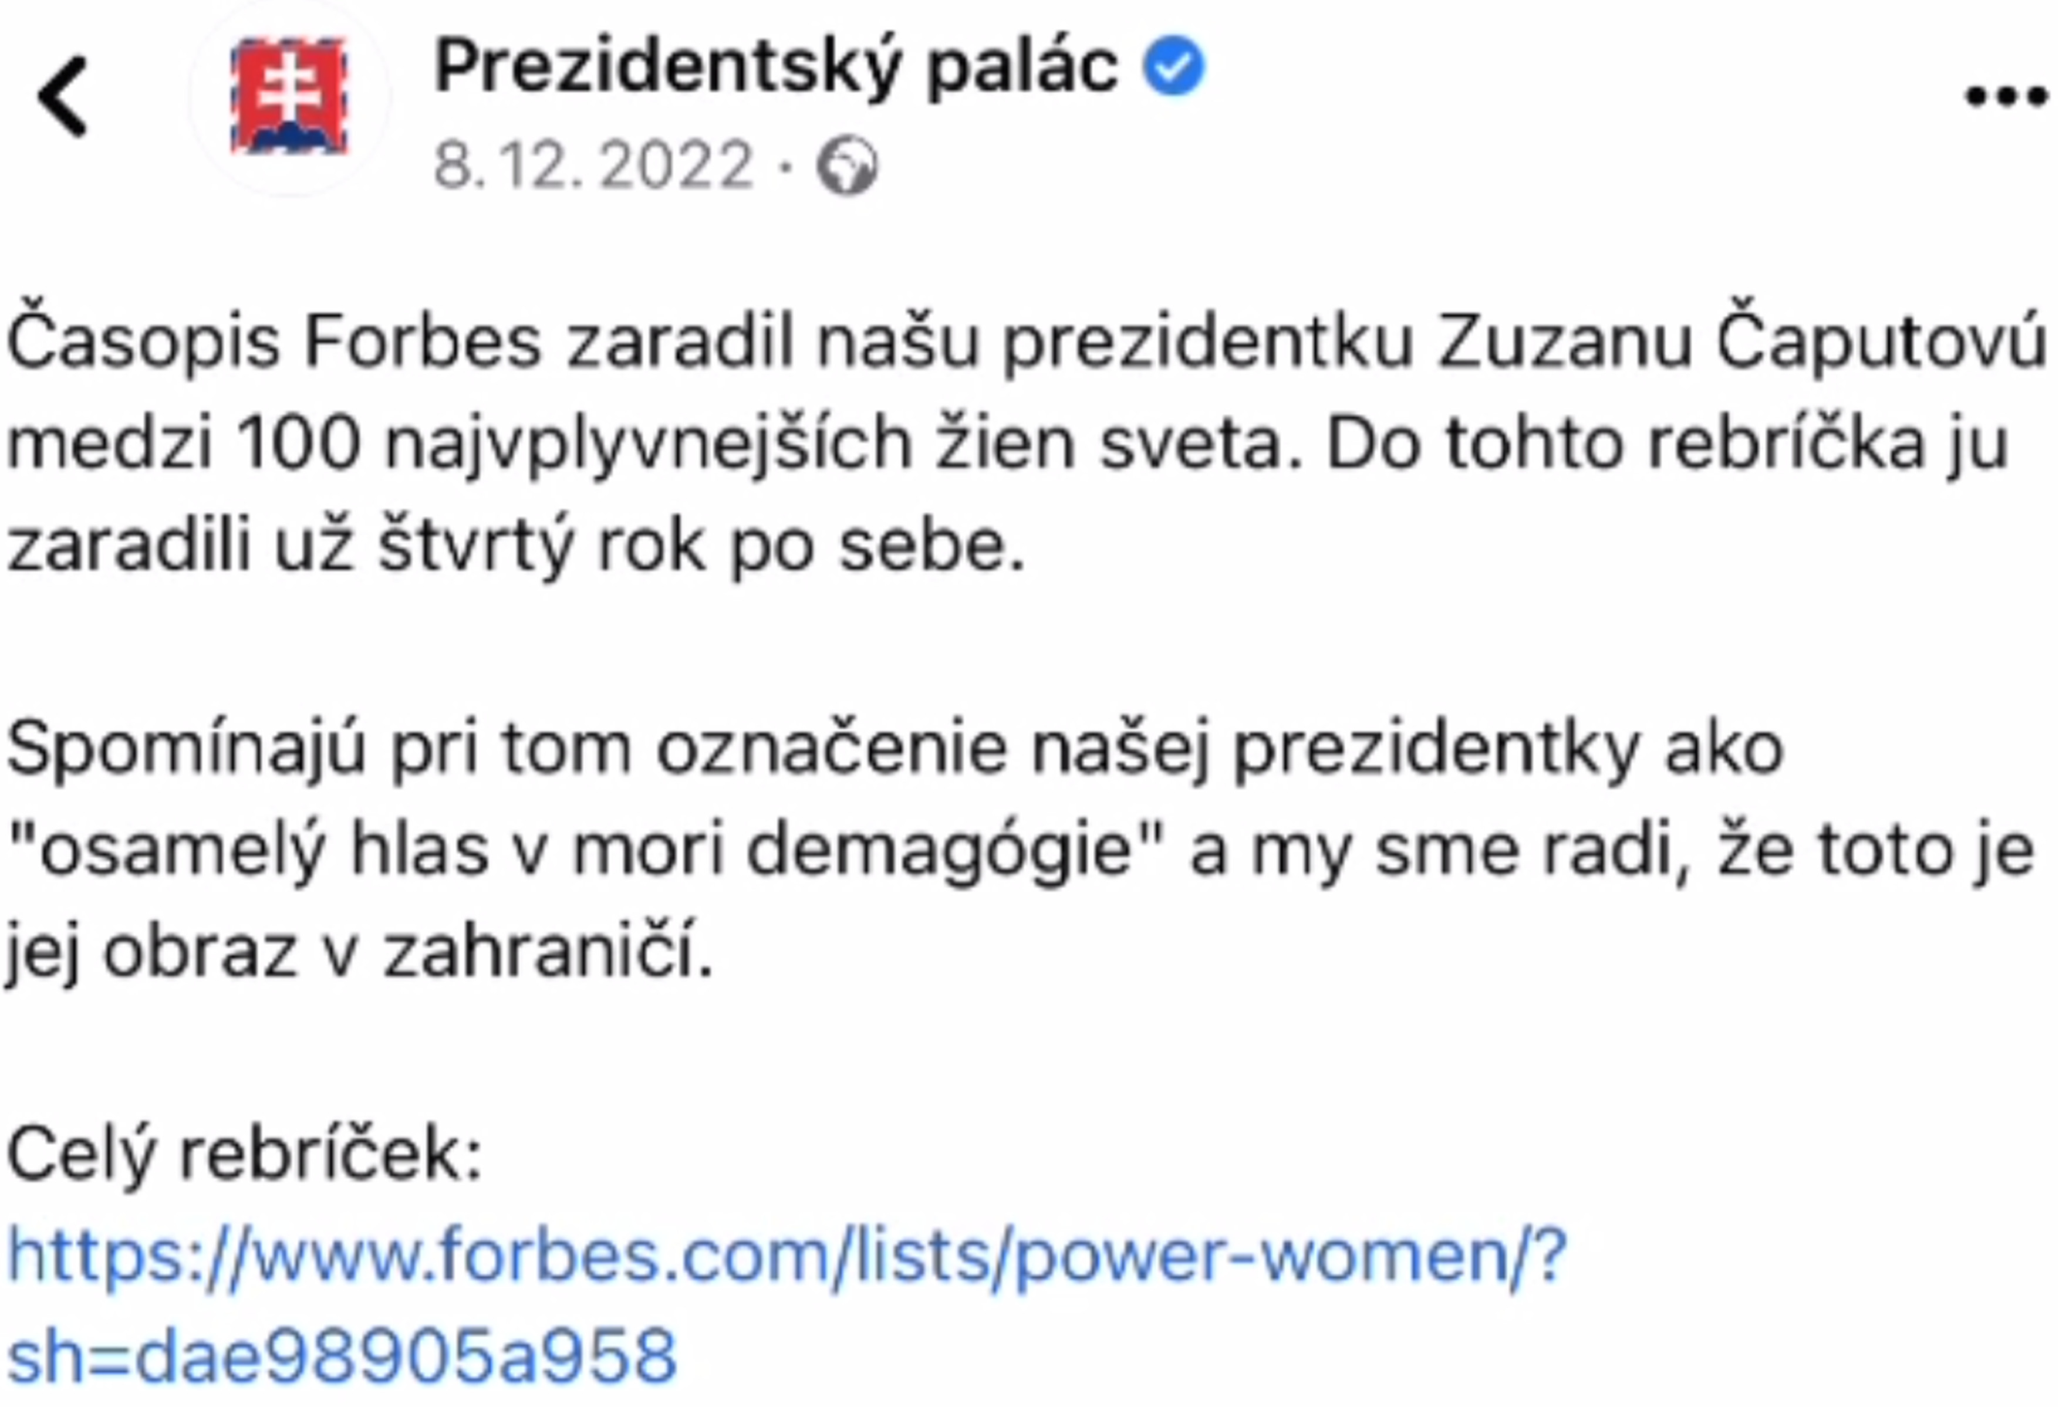Click the sh=dae98905a958 link portion
Screen dimensions: 2059x1407
(342, 1355)
